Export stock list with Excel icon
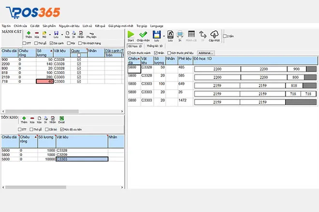The image size is (319, 212). pyautogui.click(x=62, y=120)
